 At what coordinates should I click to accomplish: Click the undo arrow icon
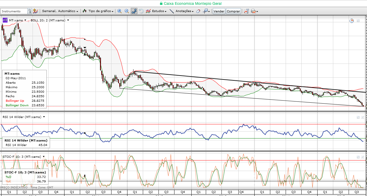coord(141,11)
